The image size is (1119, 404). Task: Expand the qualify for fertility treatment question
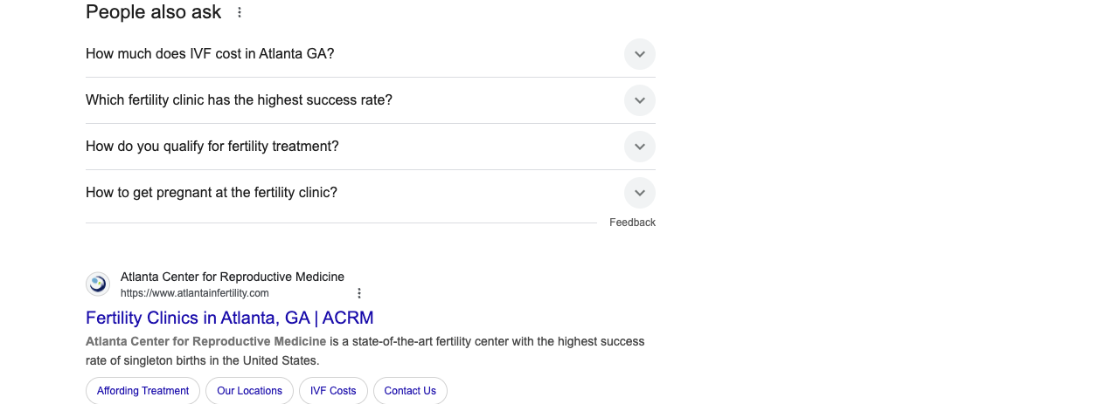640,147
